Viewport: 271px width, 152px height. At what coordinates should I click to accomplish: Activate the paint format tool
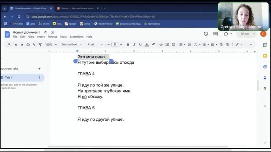point(40,45)
